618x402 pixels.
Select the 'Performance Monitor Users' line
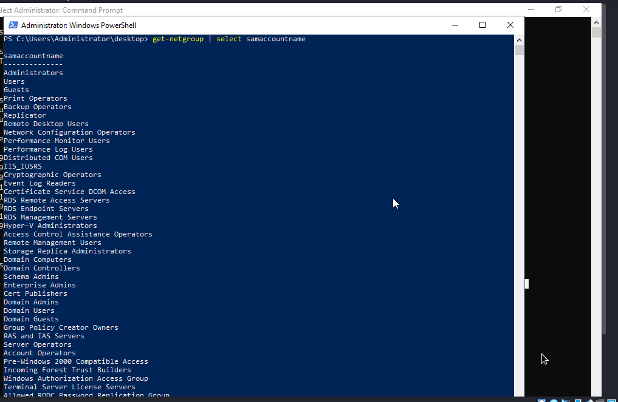57,141
